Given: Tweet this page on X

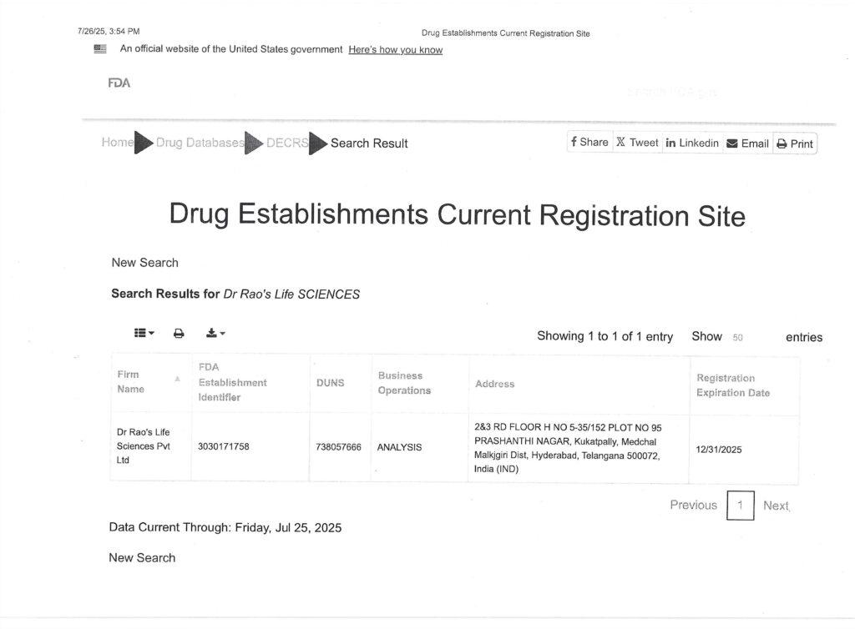Looking at the screenshot, I should tap(637, 143).
